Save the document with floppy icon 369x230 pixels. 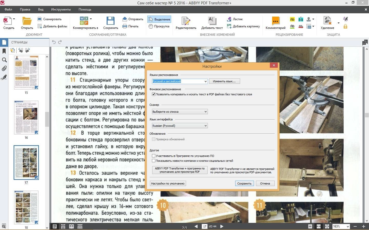(110, 21)
